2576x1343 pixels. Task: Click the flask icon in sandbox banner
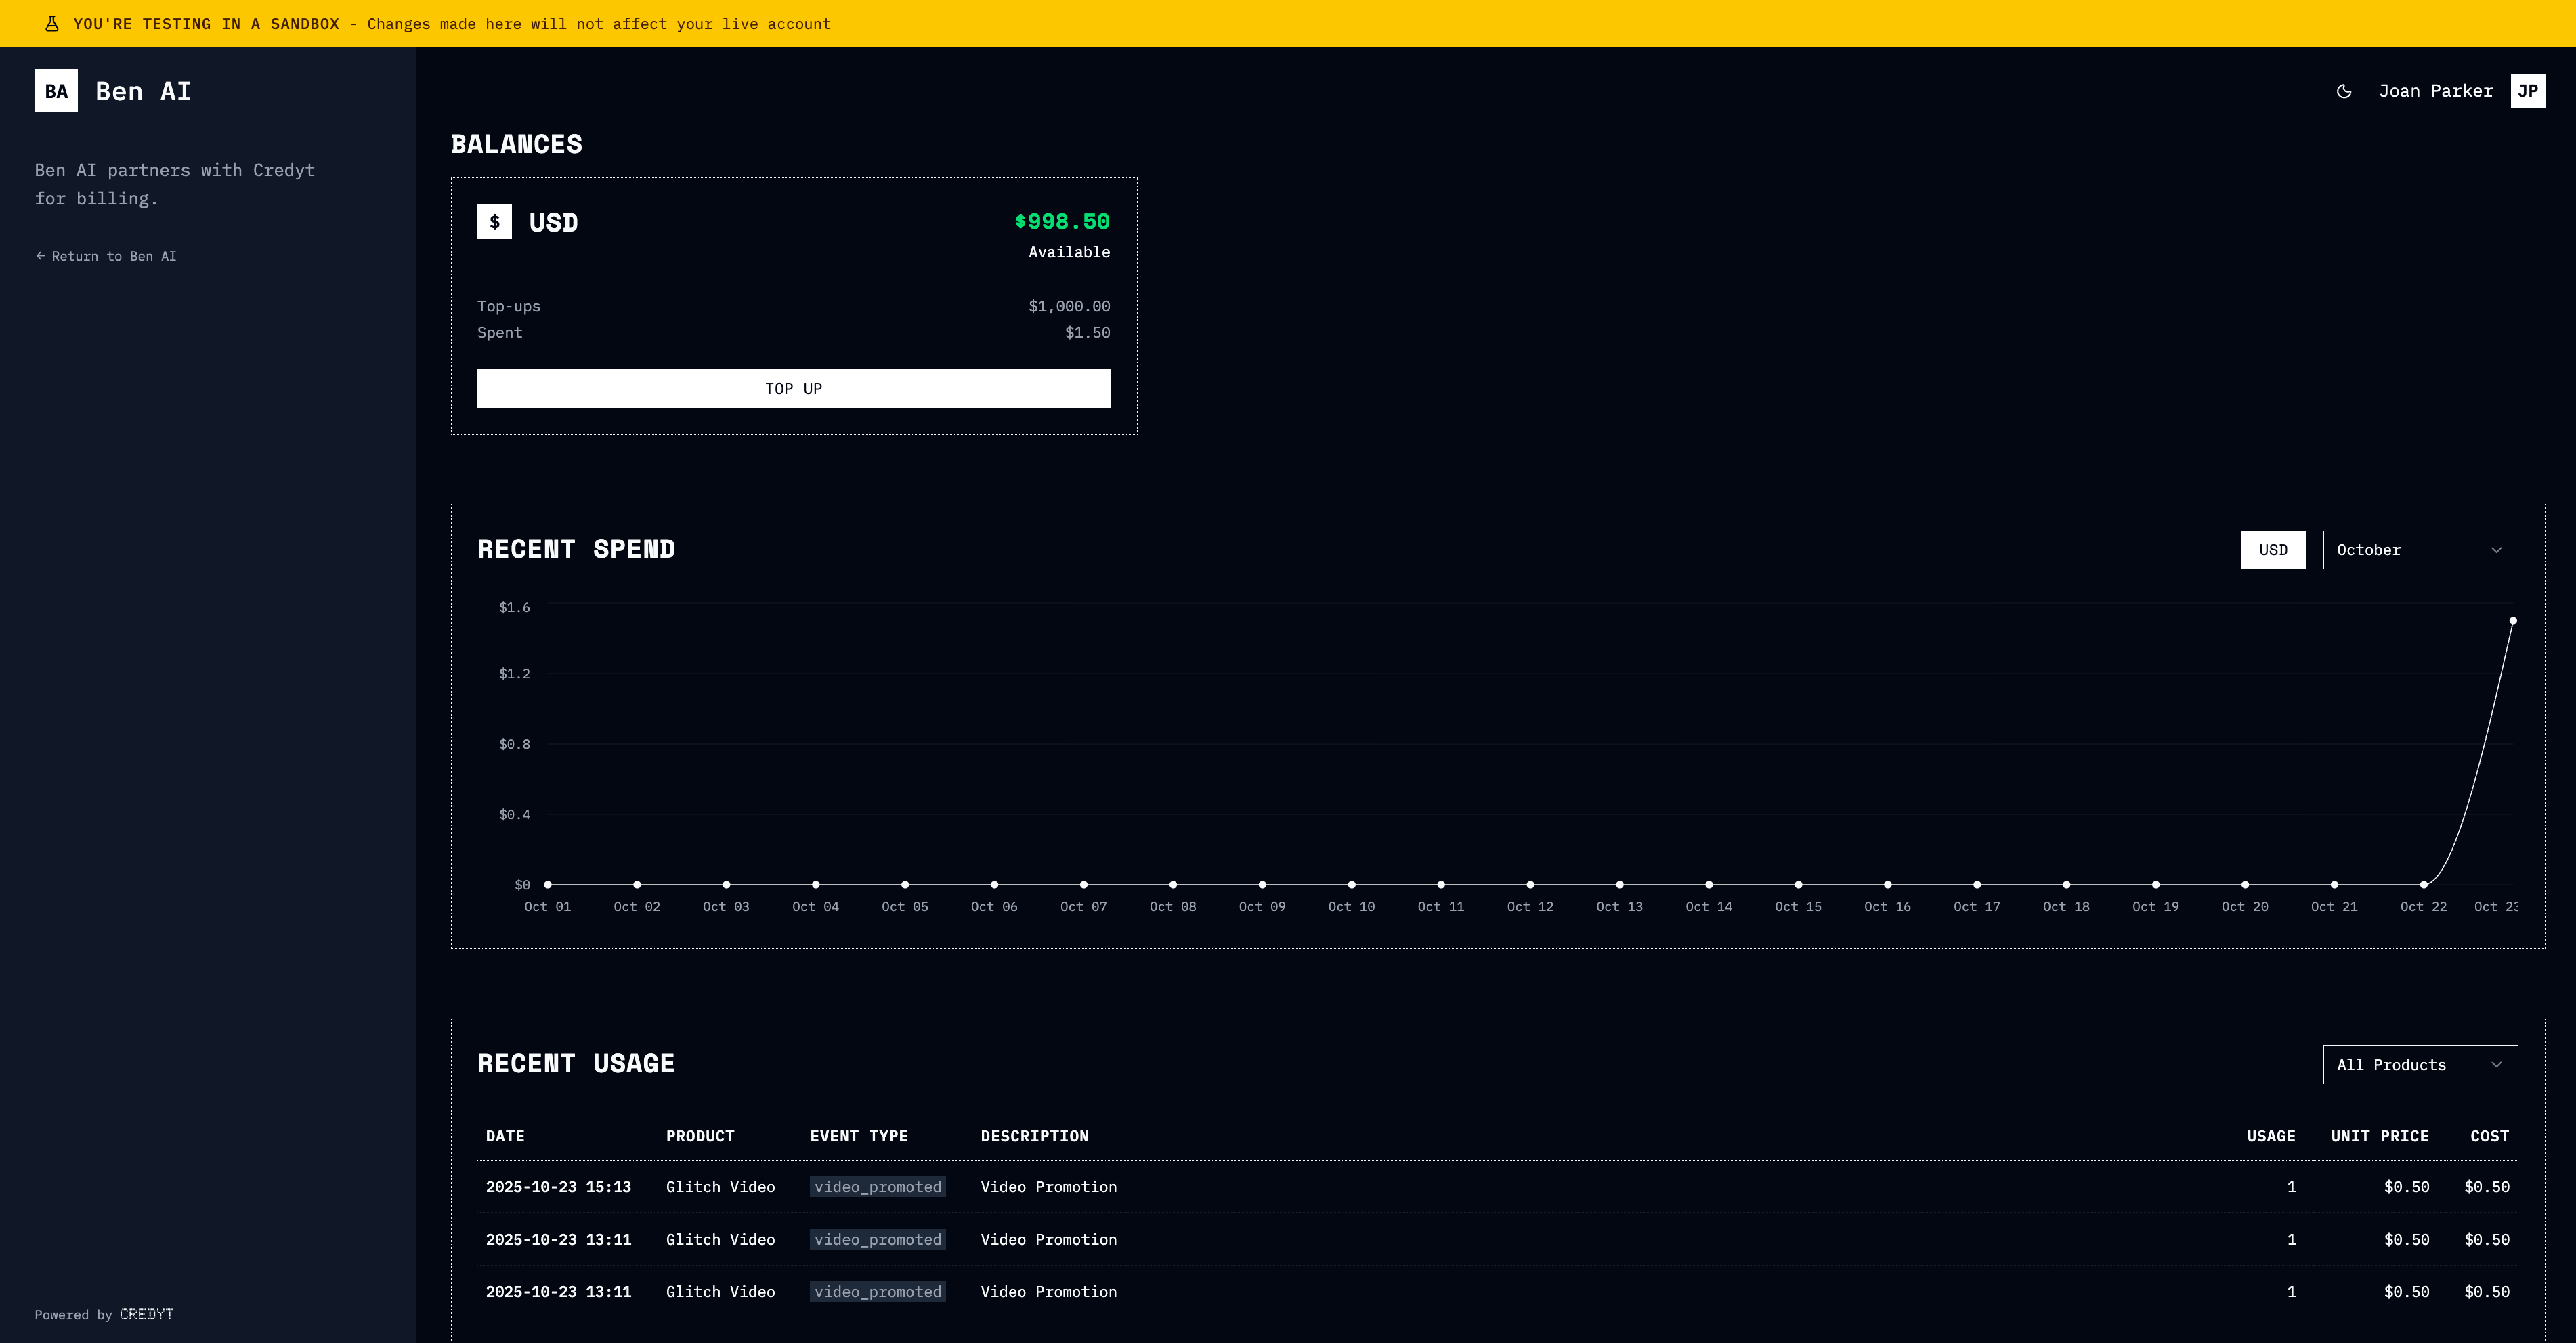tap(53, 23)
